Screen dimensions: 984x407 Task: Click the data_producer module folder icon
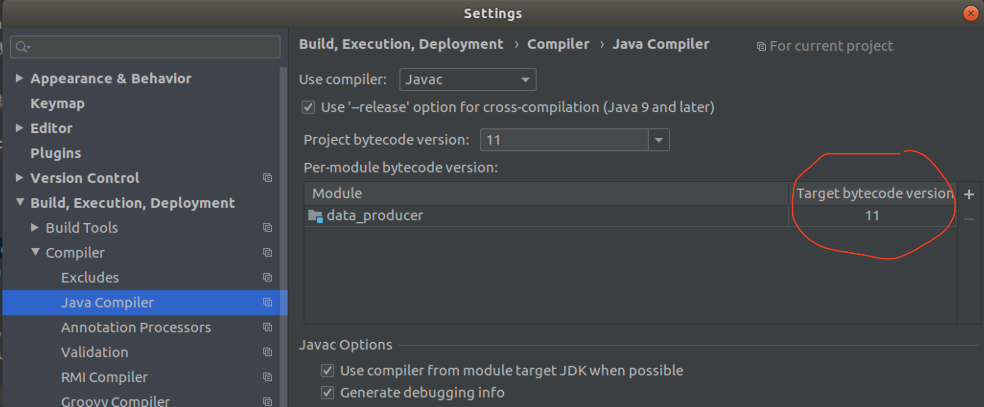pyautogui.click(x=315, y=216)
